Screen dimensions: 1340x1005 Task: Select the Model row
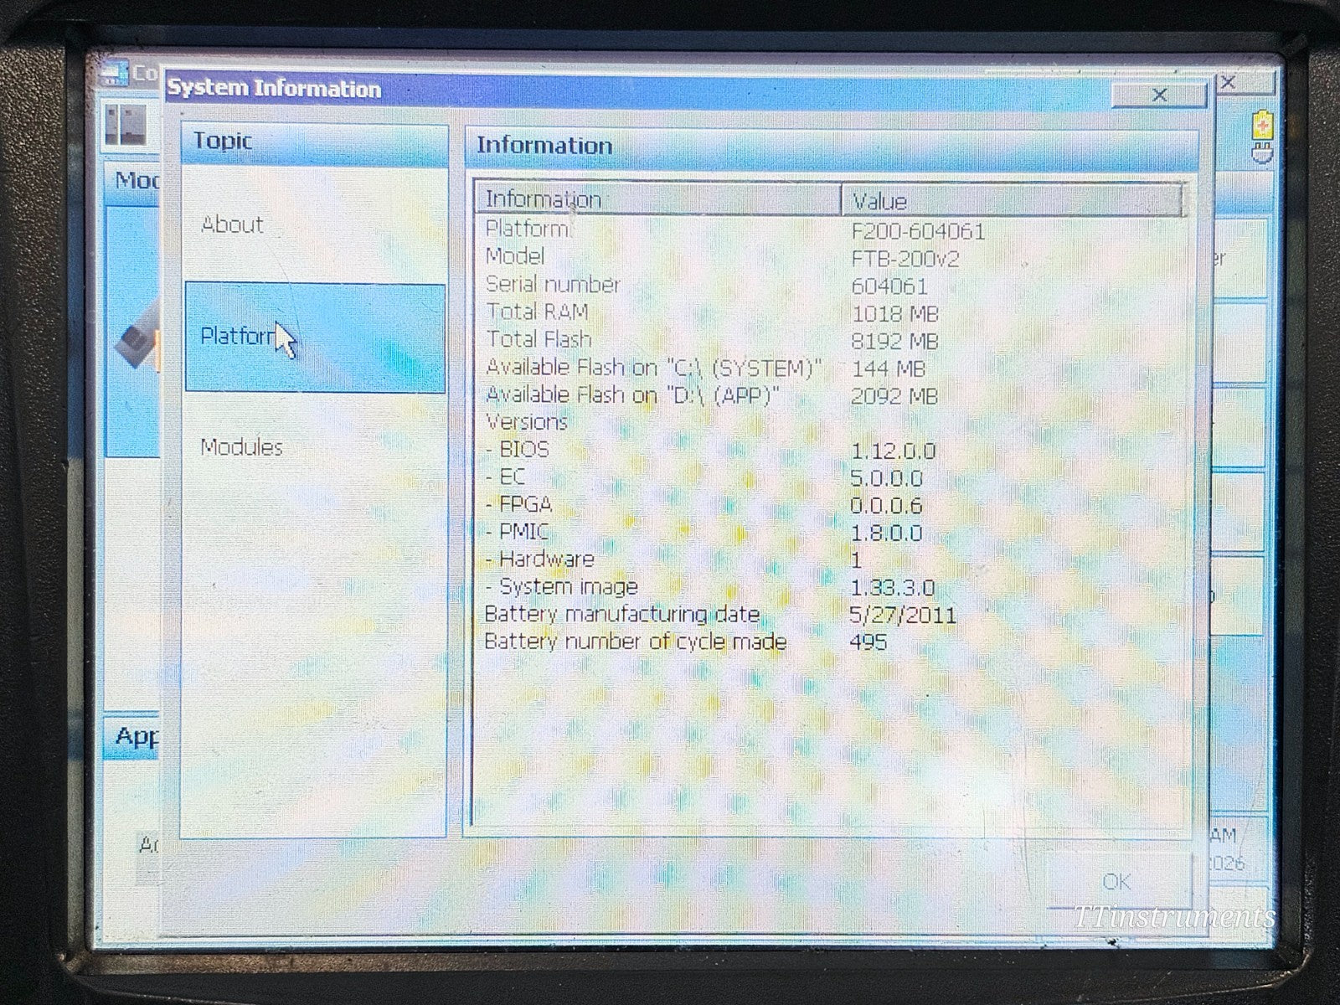coord(831,257)
